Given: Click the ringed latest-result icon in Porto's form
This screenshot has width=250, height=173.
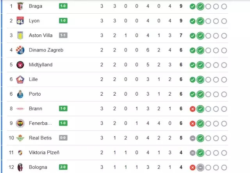Looking at the screenshot, I should pos(200,94).
